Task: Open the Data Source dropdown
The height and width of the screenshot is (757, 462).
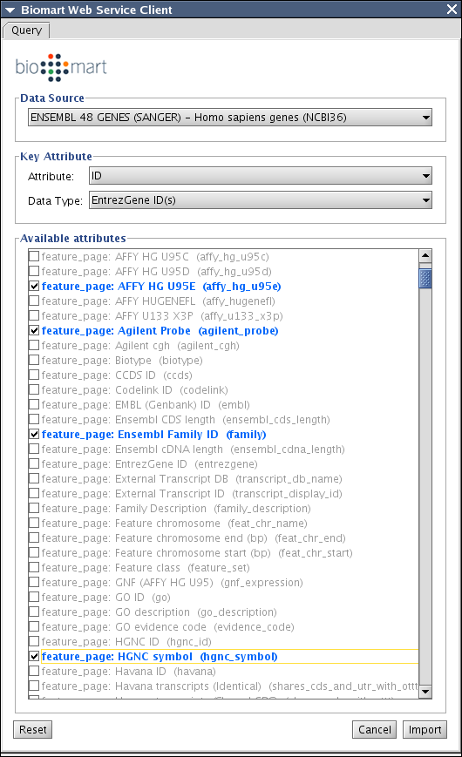Action: click(230, 118)
